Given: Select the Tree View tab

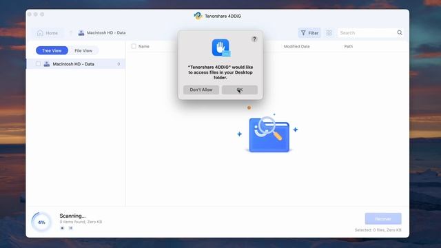Looking at the screenshot, I should click(52, 50).
